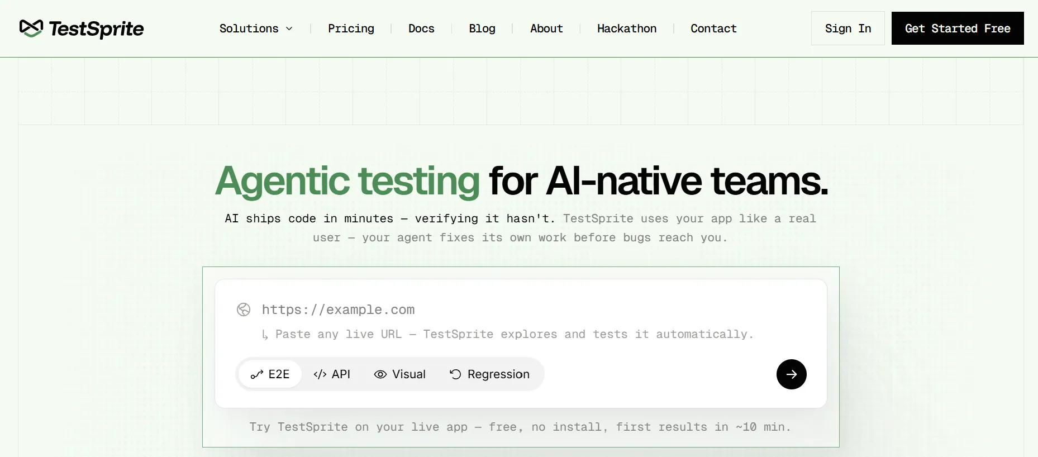
Task: Choose the Visual test mode
Action: (400, 374)
